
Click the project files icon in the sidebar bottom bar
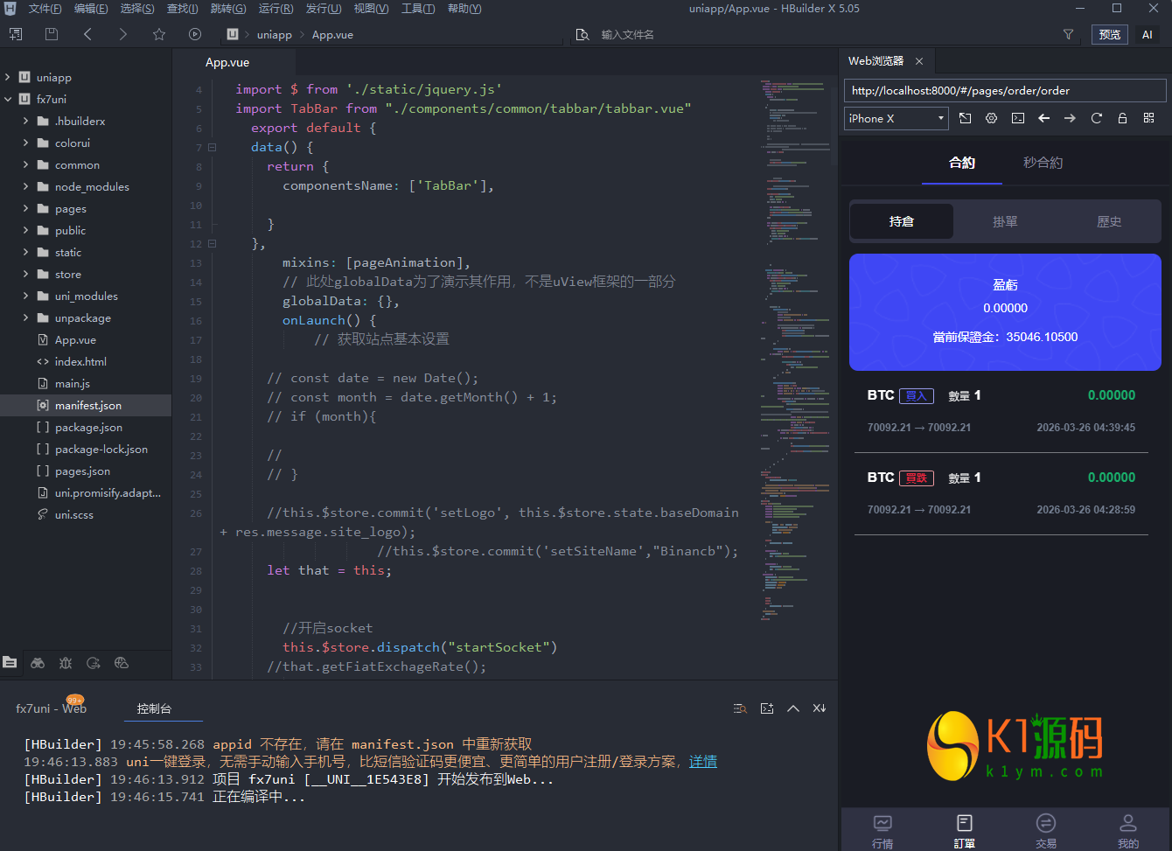click(10, 663)
